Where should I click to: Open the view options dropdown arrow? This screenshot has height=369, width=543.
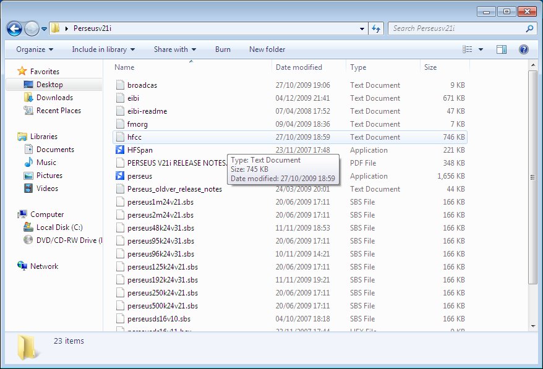[x=481, y=49]
